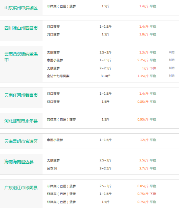Open the 四川凉山州西昌市 region link
This screenshot has height=208, width=179.
click(x=21, y=28)
